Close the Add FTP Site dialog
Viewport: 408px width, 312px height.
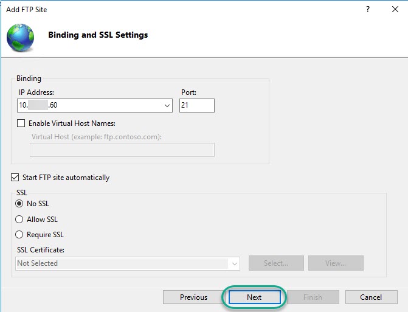click(x=395, y=9)
